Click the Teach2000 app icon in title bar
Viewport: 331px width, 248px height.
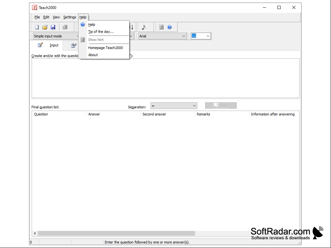(x=35, y=8)
